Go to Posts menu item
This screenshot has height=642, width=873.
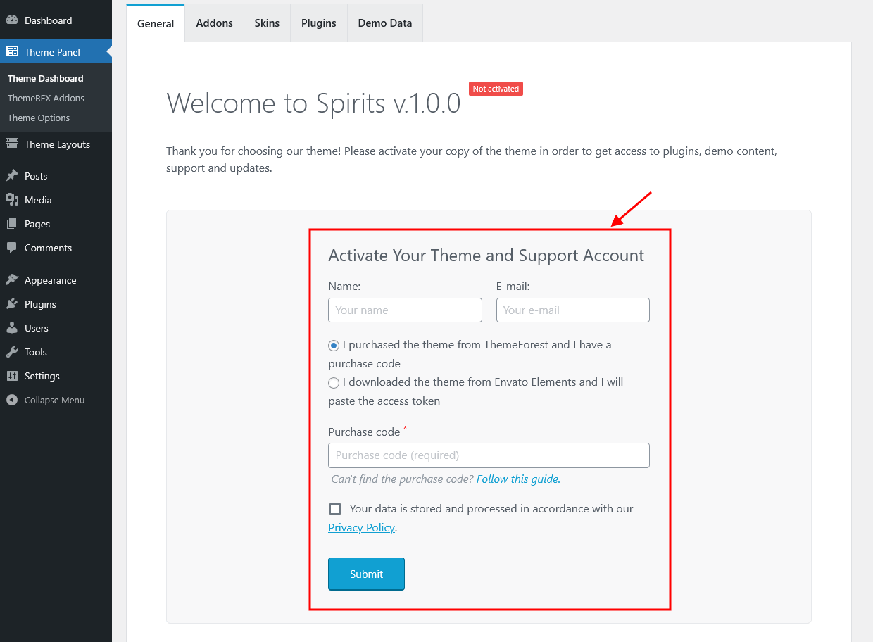[56, 176]
